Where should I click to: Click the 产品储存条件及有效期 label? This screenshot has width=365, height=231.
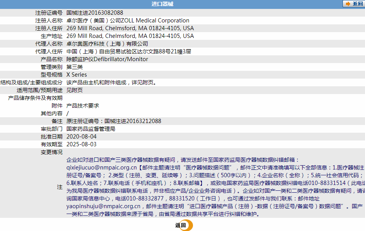tap(35, 98)
